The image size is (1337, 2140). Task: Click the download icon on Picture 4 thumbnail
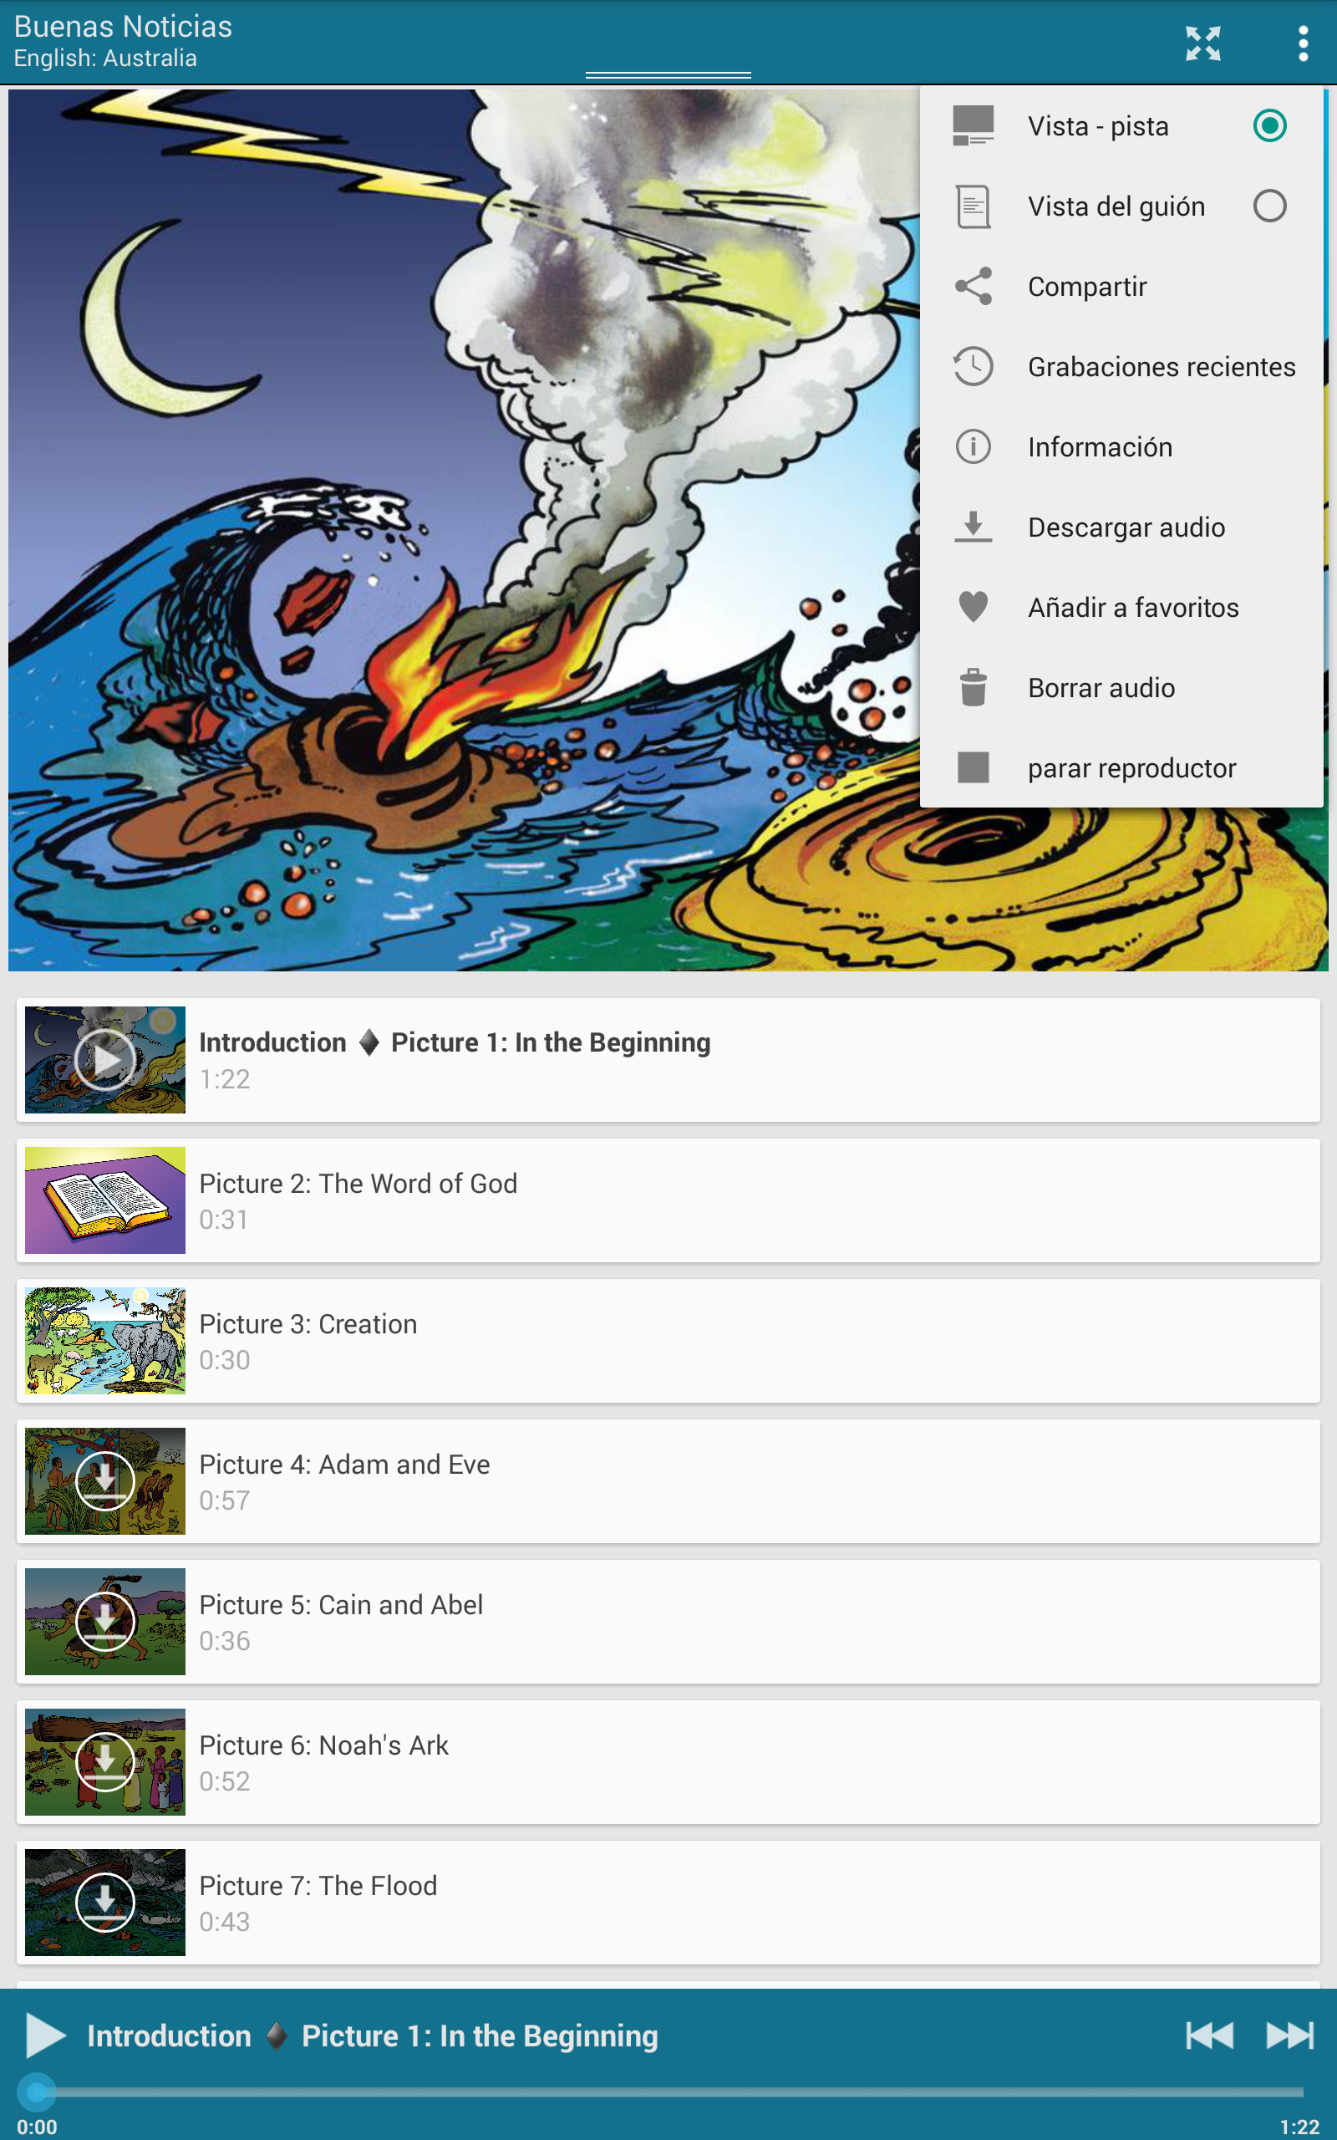tap(104, 1480)
